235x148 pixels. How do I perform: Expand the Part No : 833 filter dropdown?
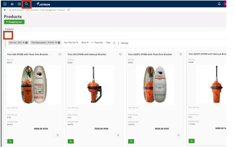coord(24,43)
